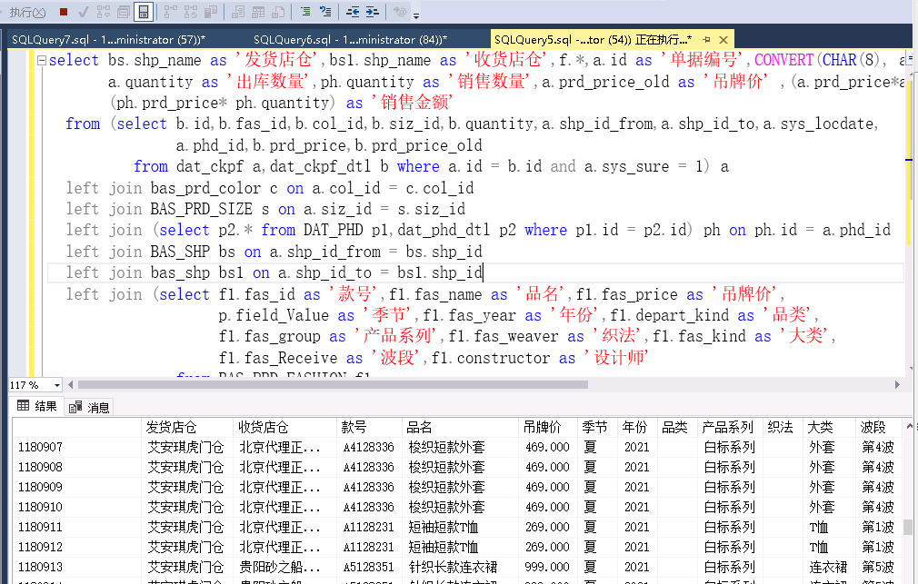Viewport: 918px width, 584px height.
Task: Click 第5波 cell in row 1180913
Action: [x=878, y=567]
